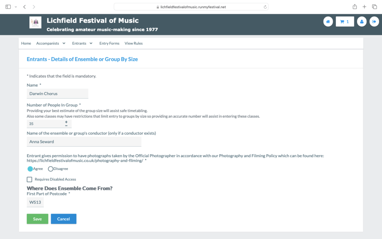Expand the Accompanists dropdown menu
Screen dimensions: 382x239
click(51, 43)
